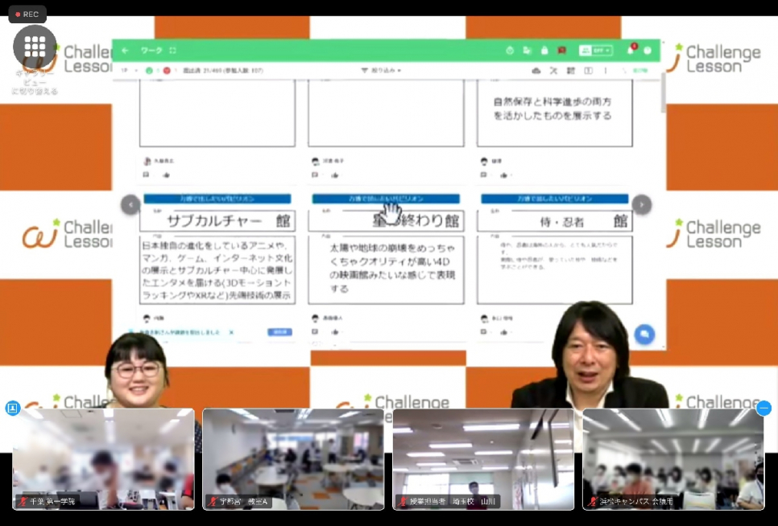Click the blue minus icon above 浜松キャンパス thumbnail
Screen dimensions: 778x526
[764, 409]
